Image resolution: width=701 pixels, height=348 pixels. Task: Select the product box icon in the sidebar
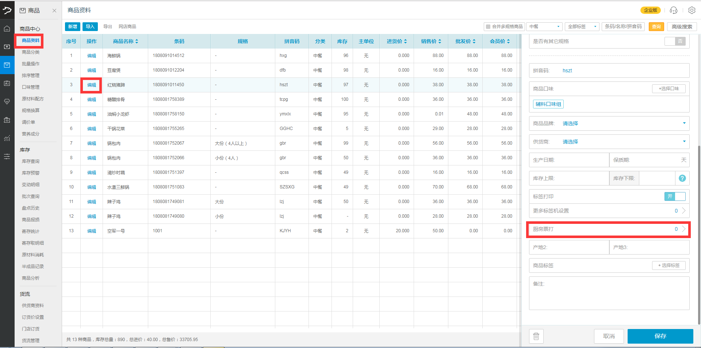pyautogui.click(x=7, y=65)
